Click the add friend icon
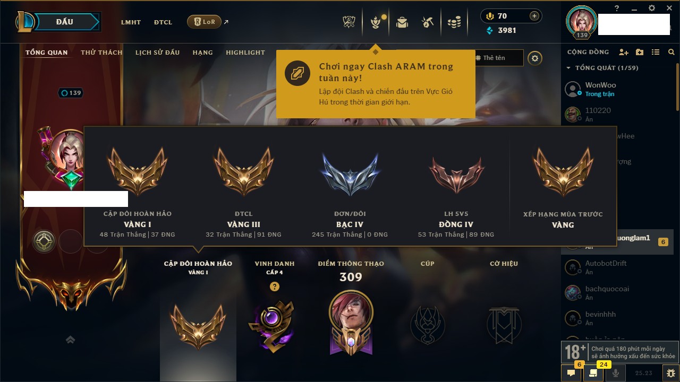680x382 pixels. coord(624,52)
